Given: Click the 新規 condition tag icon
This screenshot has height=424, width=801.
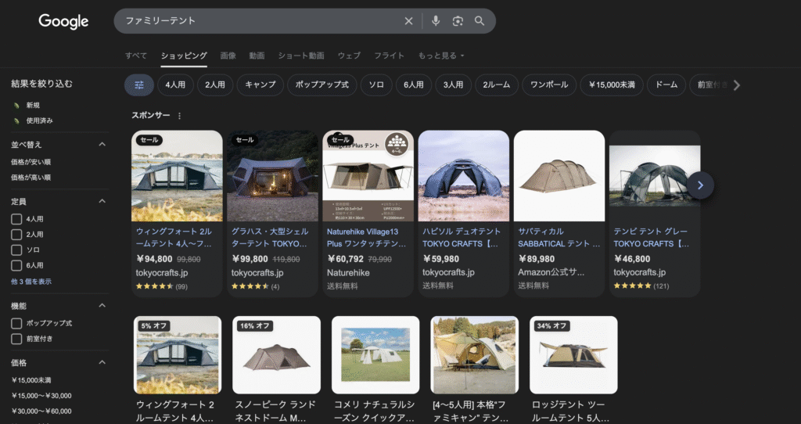Looking at the screenshot, I should [16, 106].
